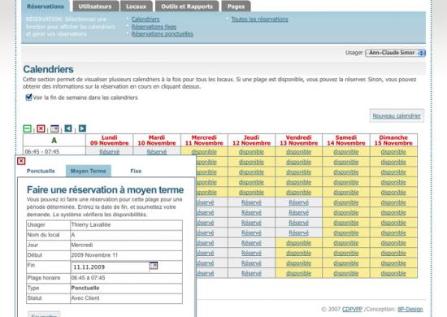Open the date picker icon in calendar toolbar
The image size is (447, 317).
point(54,128)
